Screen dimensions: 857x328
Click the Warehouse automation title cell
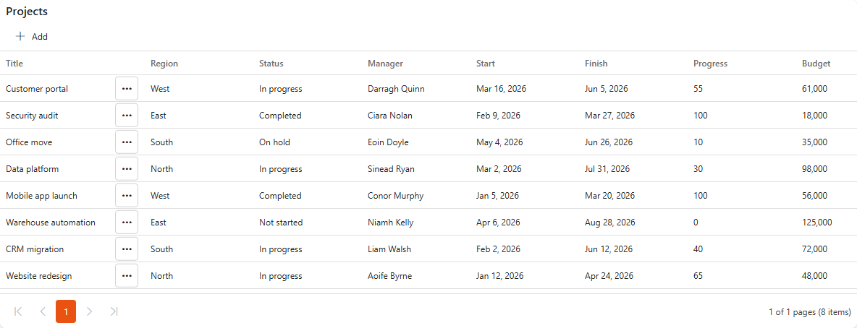51,222
